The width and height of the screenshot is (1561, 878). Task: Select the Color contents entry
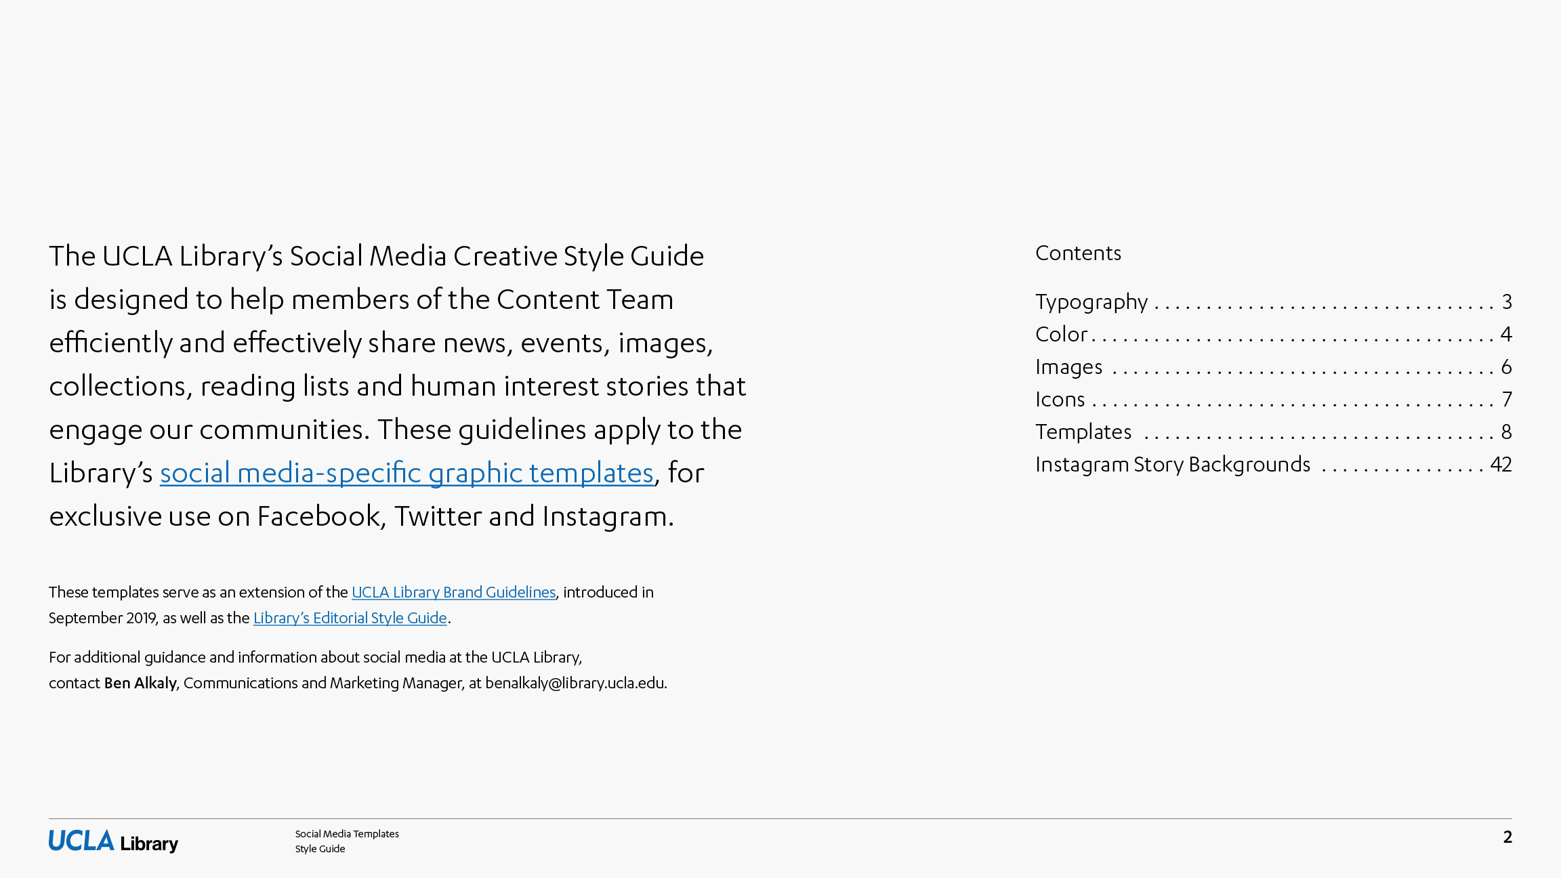(1061, 334)
